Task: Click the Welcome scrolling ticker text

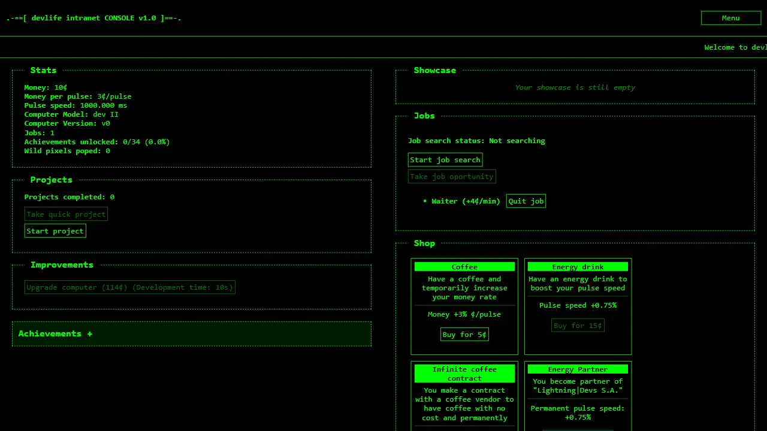Action: point(735,47)
